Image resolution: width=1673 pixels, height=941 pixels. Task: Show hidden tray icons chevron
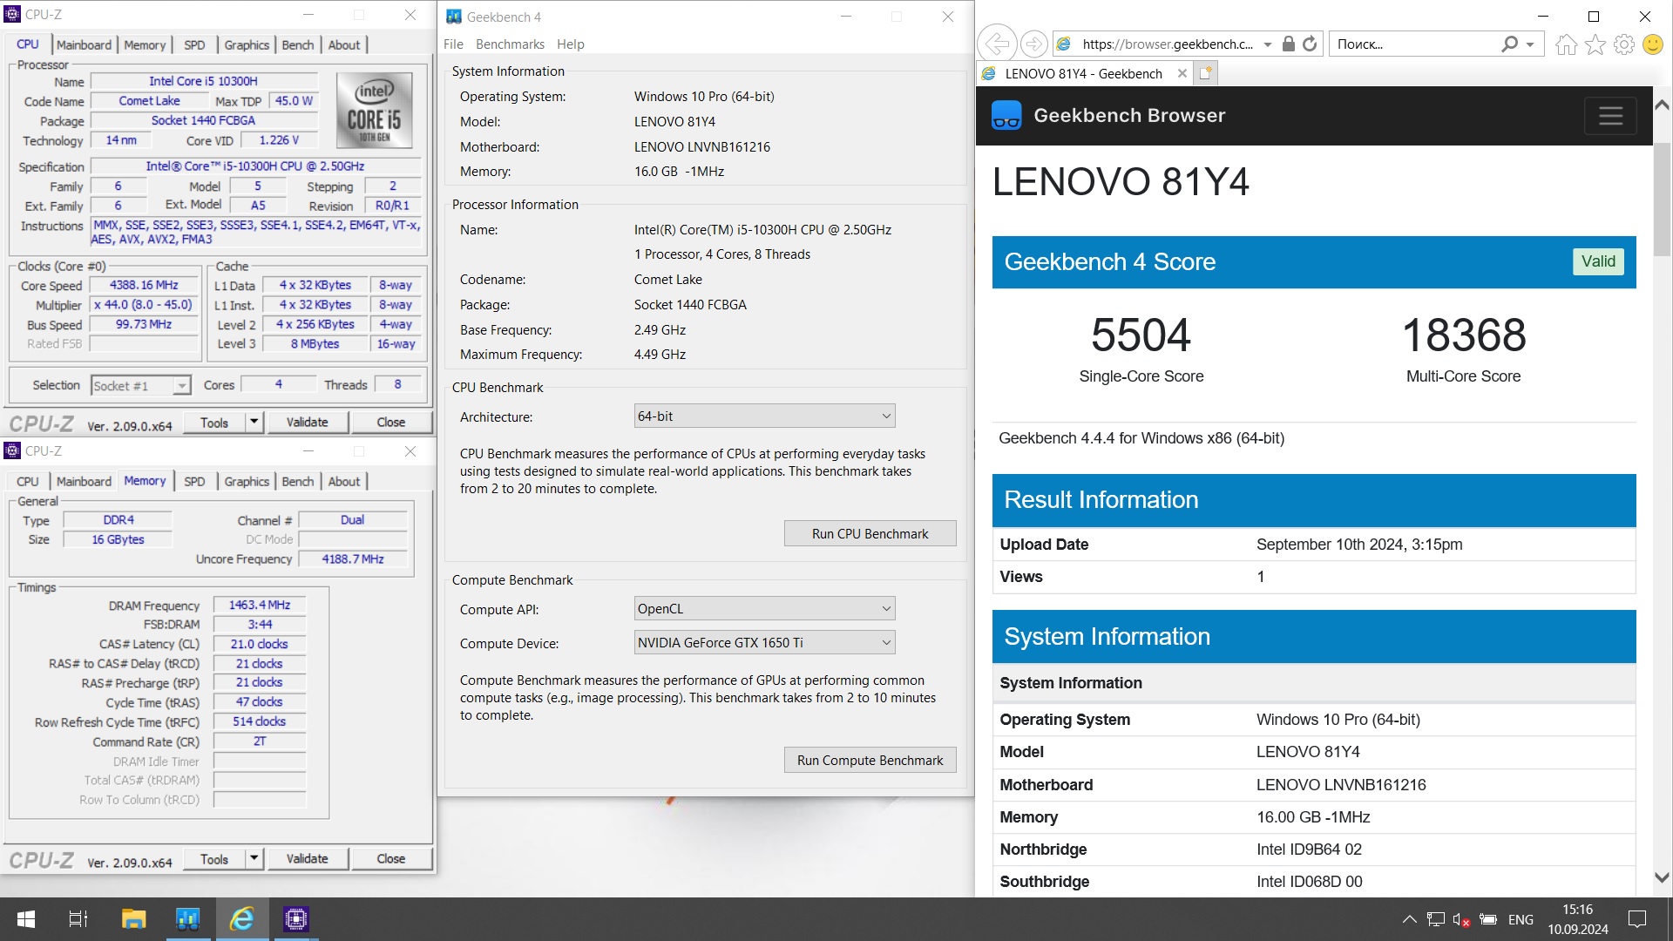pos(1409,919)
